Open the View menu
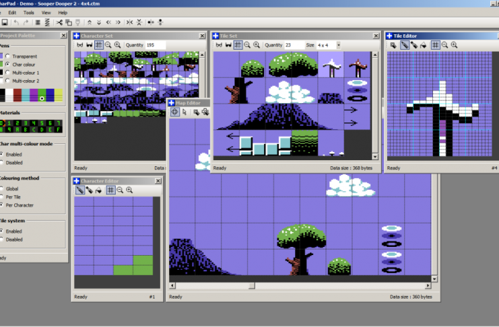This screenshot has height=327, width=499. point(46,13)
